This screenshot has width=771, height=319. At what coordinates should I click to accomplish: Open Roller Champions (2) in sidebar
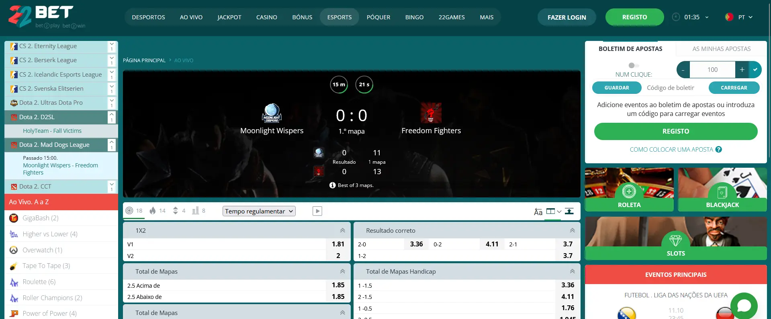pyautogui.click(x=61, y=298)
